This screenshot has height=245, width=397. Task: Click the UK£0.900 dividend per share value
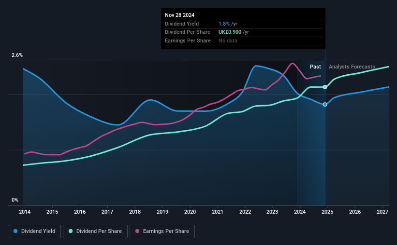click(x=230, y=32)
